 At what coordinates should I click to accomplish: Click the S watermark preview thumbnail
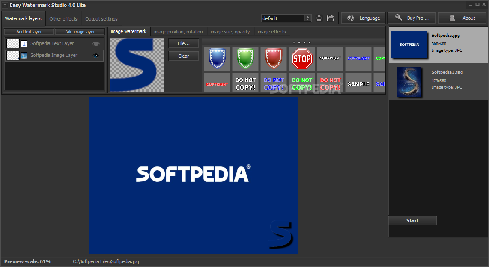click(137, 65)
